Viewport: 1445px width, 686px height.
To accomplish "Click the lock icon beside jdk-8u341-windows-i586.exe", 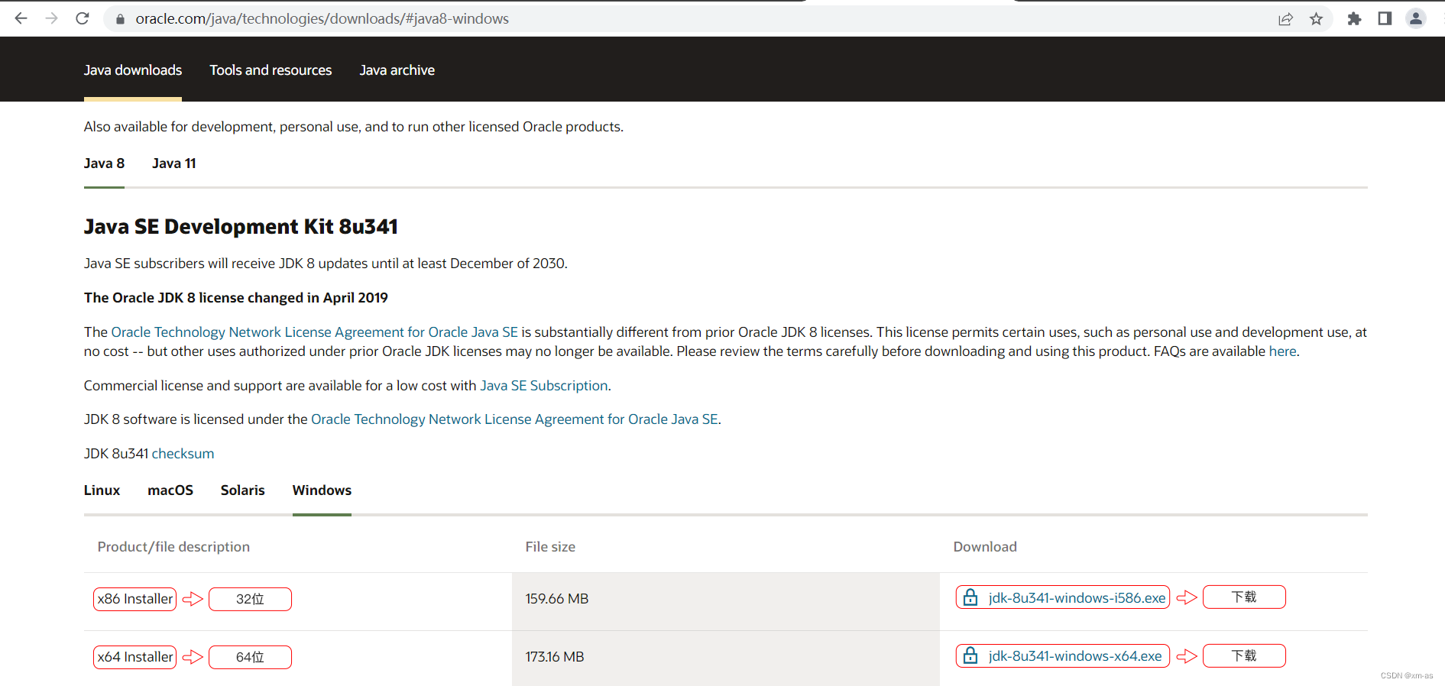I will click(x=970, y=597).
